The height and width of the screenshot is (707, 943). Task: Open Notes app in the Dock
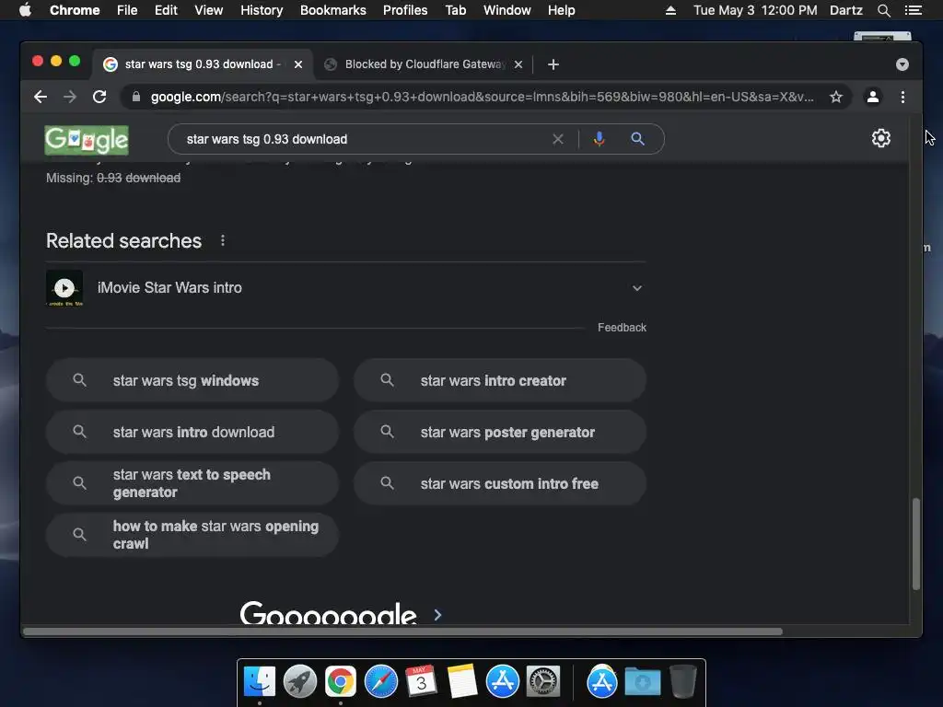tap(462, 681)
